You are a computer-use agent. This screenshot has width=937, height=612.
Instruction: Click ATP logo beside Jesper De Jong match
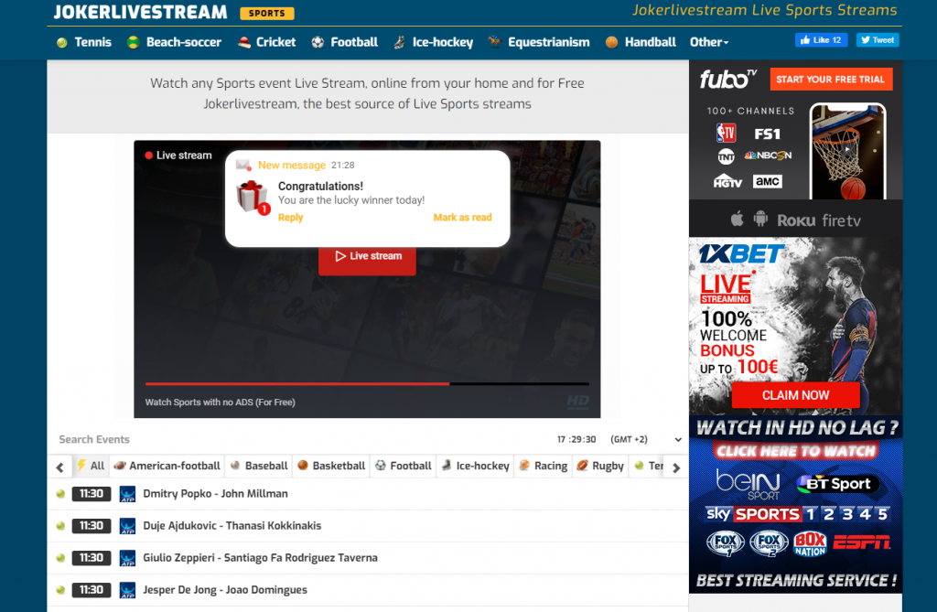(x=127, y=590)
